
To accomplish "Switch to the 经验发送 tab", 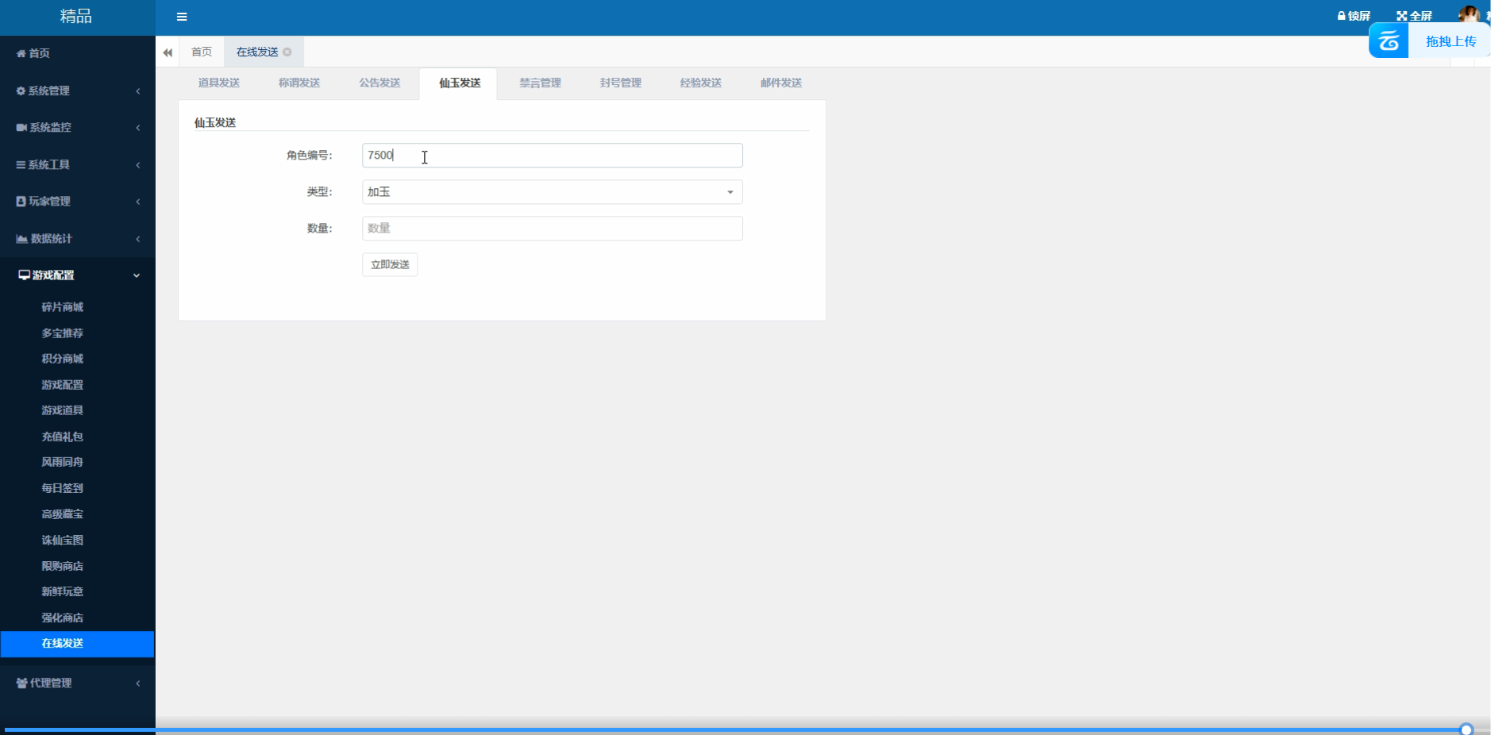I will [x=701, y=83].
